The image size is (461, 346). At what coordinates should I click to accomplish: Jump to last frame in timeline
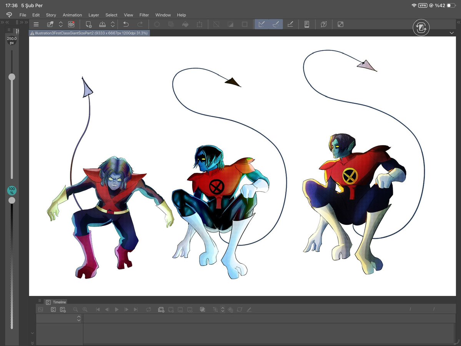click(x=136, y=309)
